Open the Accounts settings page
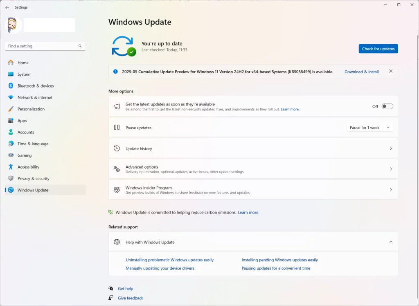The height and width of the screenshot is (306, 419). [x=45, y=132]
